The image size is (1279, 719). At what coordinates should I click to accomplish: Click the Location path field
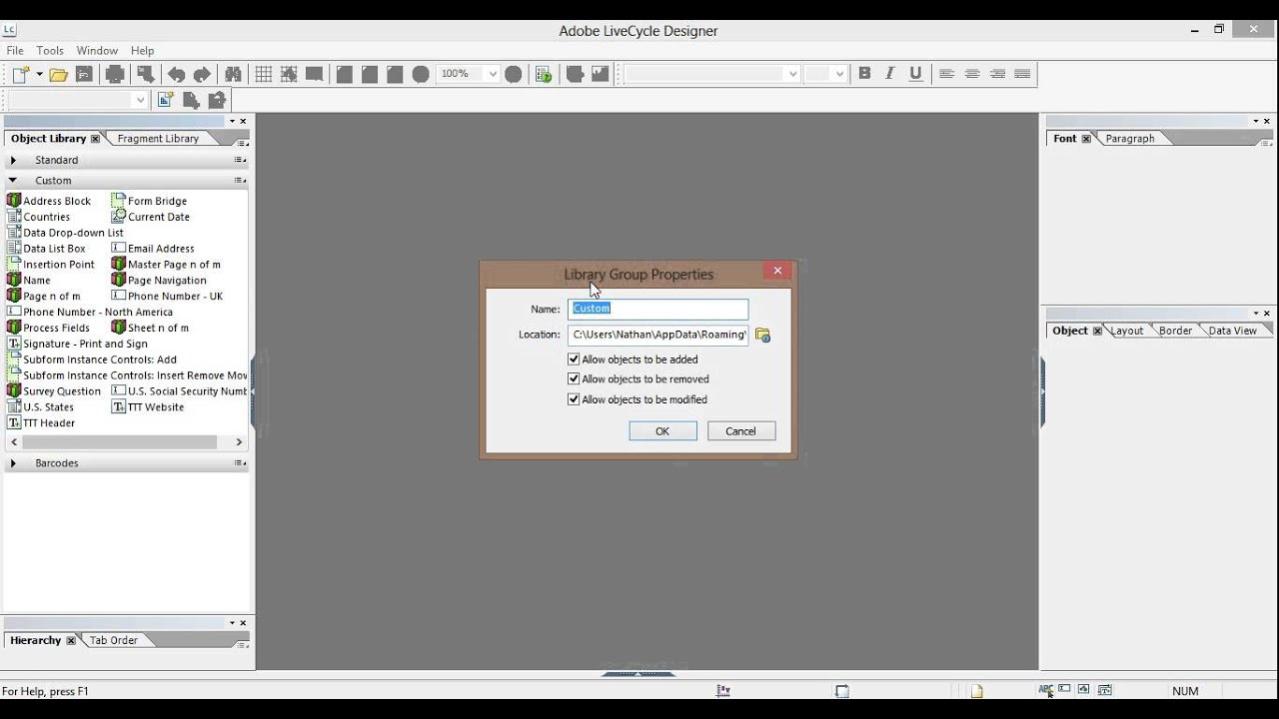point(657,336)
